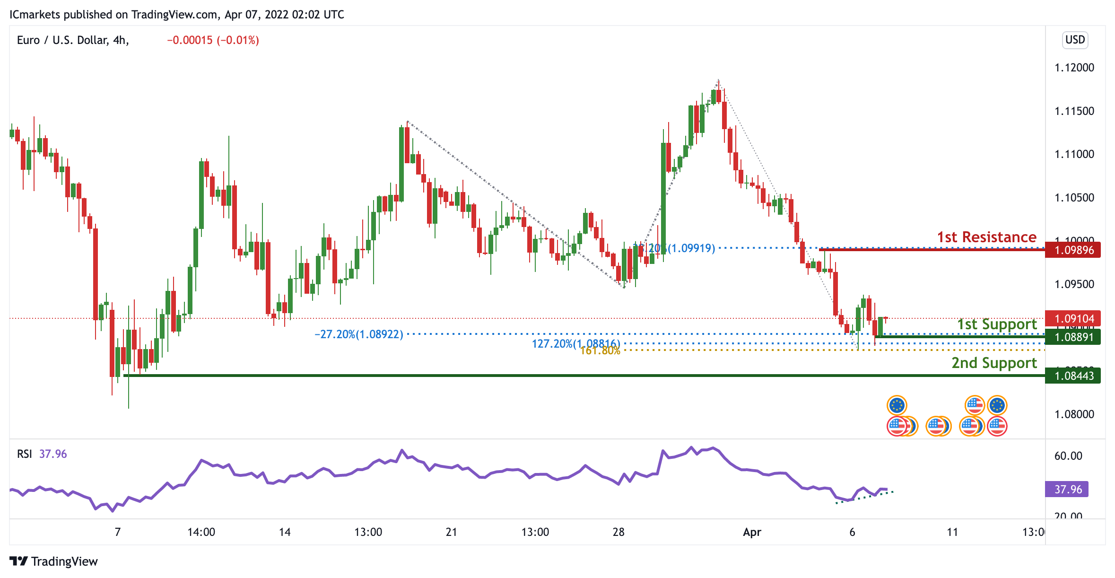Viewport: 1115px width, 578px height.
Task: Select the 1st Resistance 1.09896 price label
Action: pos(1072,250)
